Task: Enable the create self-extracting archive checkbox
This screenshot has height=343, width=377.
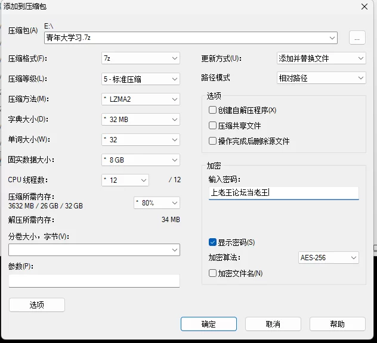Action: tap(213, 110)
